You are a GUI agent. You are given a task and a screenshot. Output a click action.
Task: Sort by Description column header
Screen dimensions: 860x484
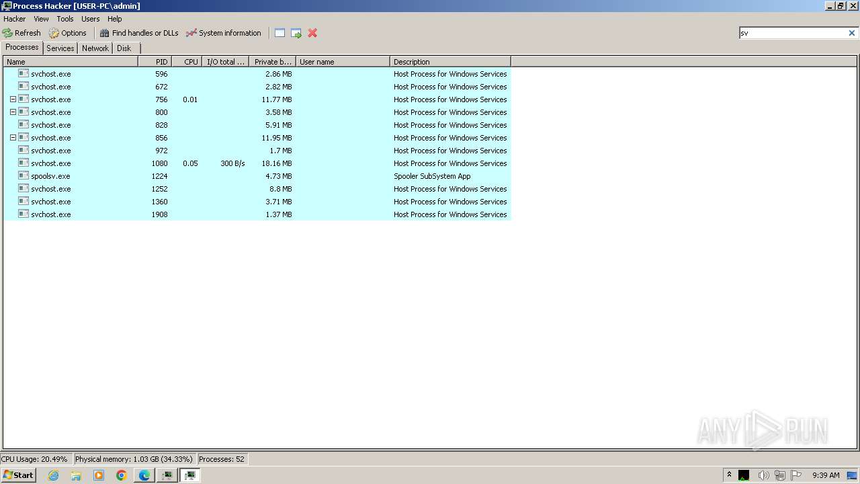(450, 62)
